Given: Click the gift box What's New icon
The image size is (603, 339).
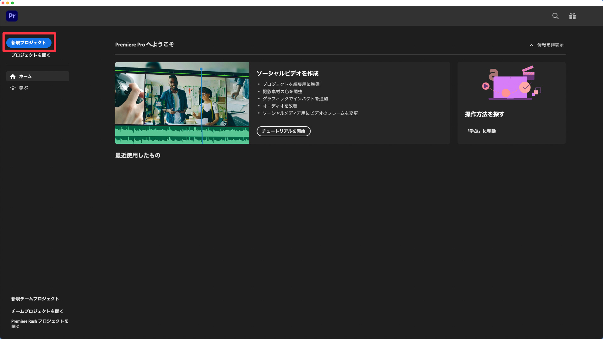Looking at the screenshot, I should [x=572, y=16].
